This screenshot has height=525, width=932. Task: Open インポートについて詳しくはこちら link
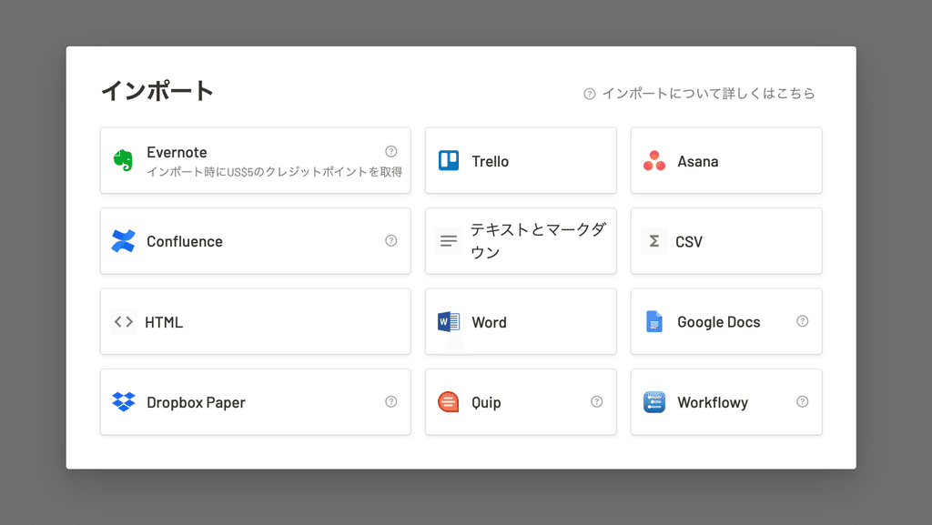(x=708, y=93)
